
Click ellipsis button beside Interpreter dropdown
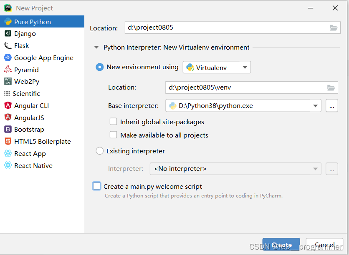[332, 169]
